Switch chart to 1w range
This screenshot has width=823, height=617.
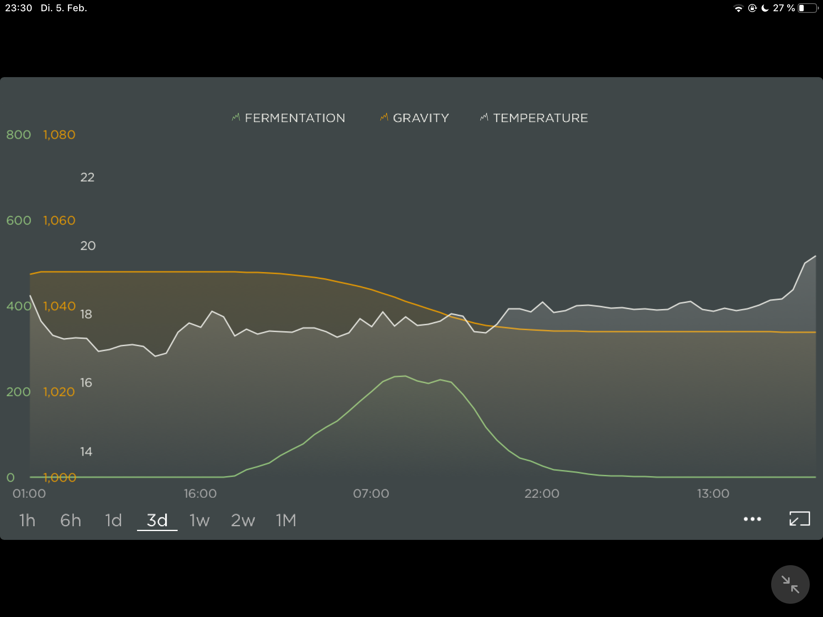point(199,520)
